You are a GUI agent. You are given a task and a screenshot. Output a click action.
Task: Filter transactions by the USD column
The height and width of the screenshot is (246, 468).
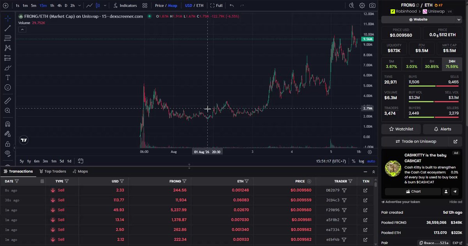point(122,181)
